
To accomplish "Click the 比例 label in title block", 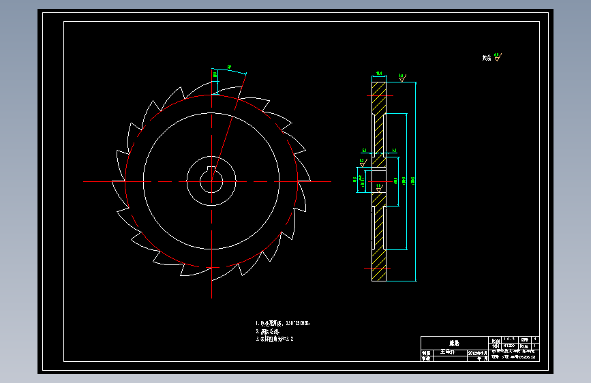I will (496, 340).
